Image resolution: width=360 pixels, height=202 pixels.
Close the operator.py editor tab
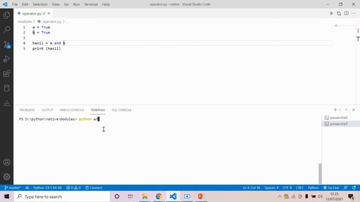click(49, 13)
